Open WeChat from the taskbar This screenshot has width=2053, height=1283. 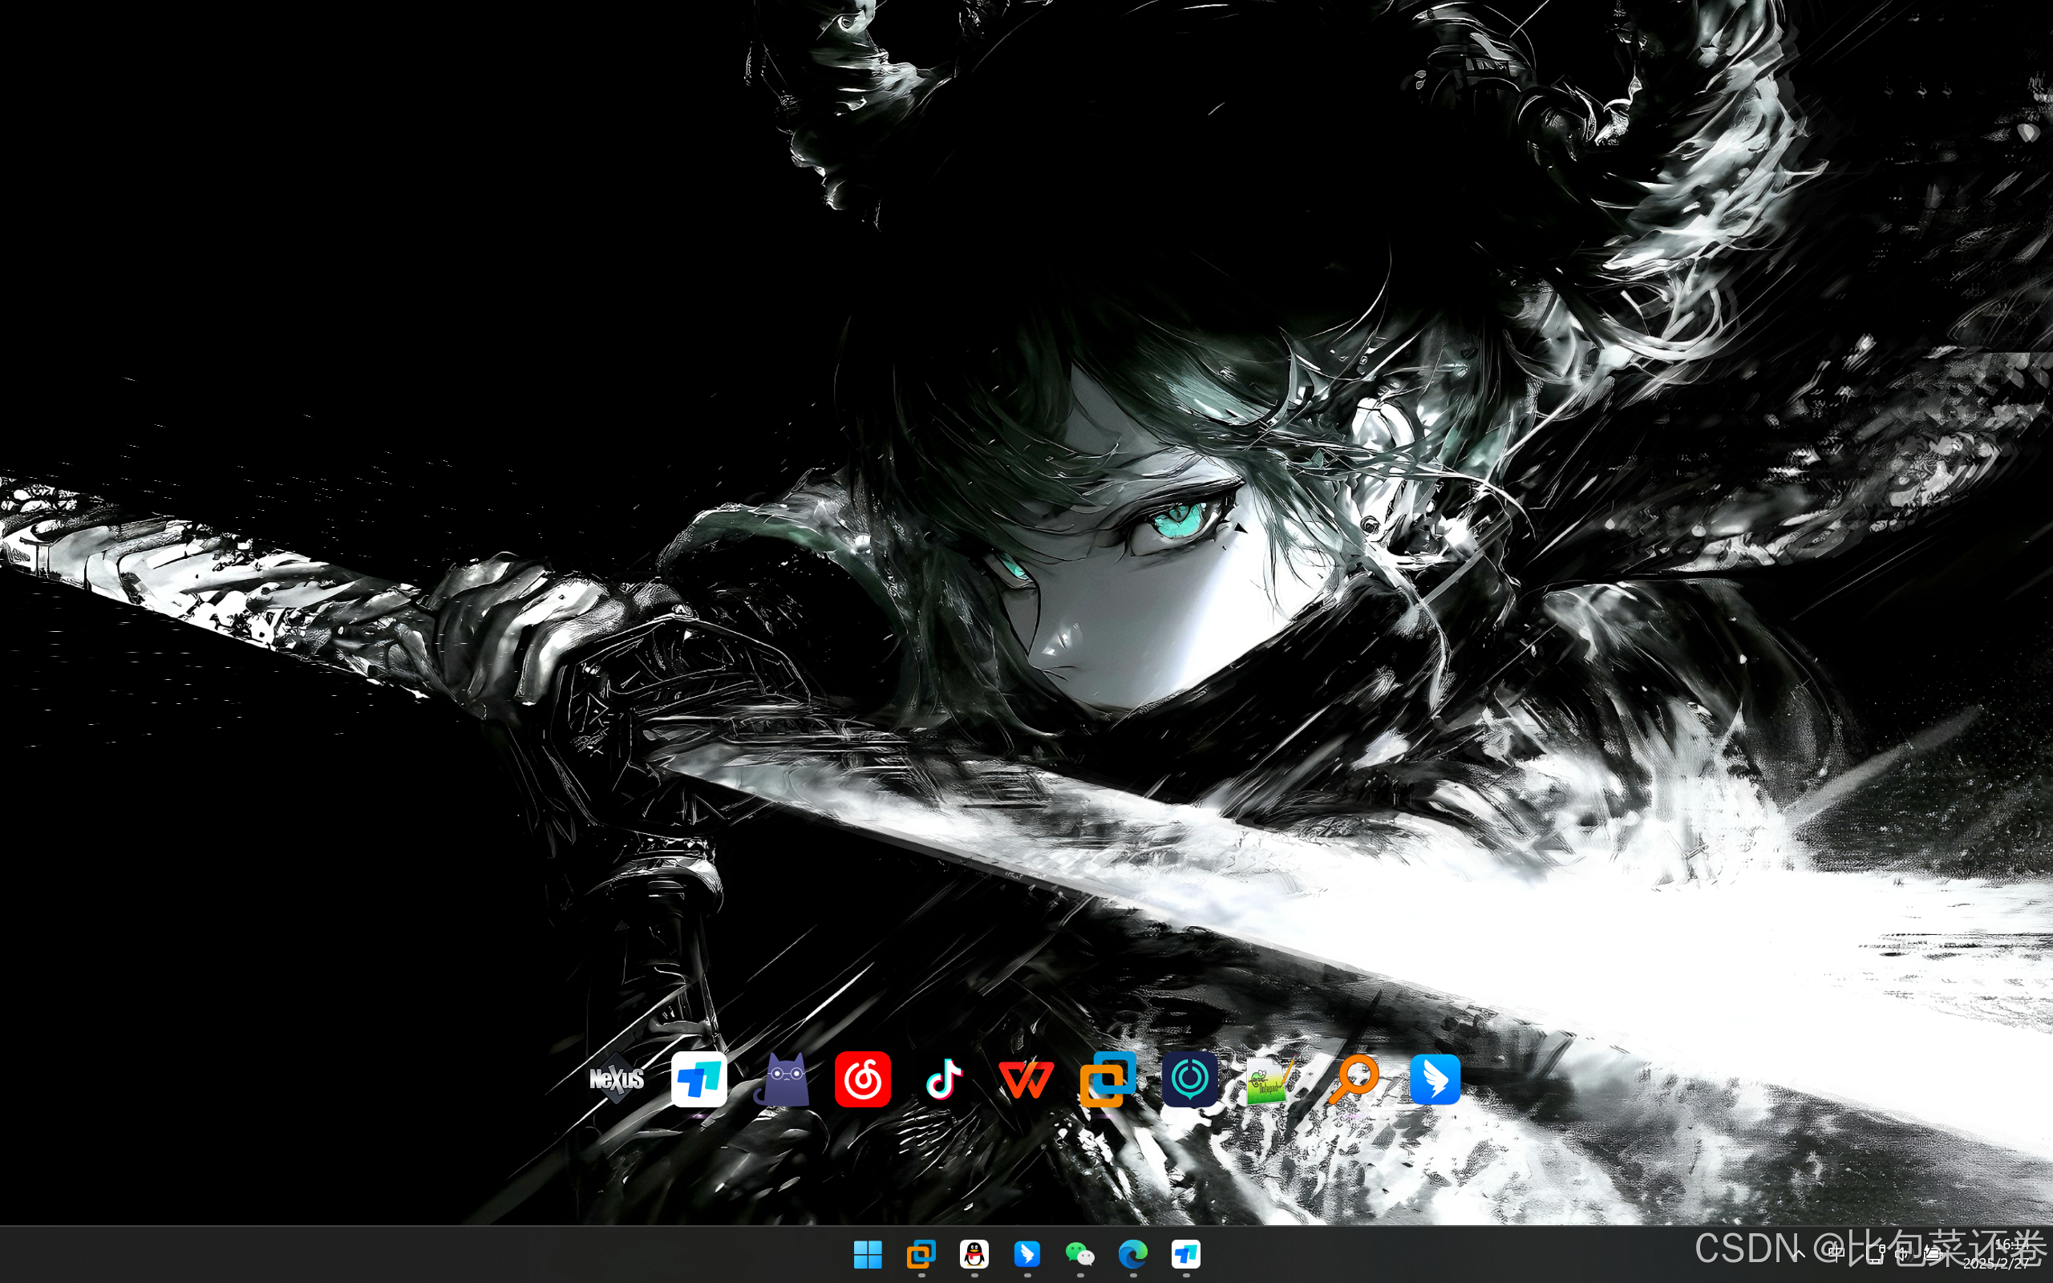point(1080,1253)
